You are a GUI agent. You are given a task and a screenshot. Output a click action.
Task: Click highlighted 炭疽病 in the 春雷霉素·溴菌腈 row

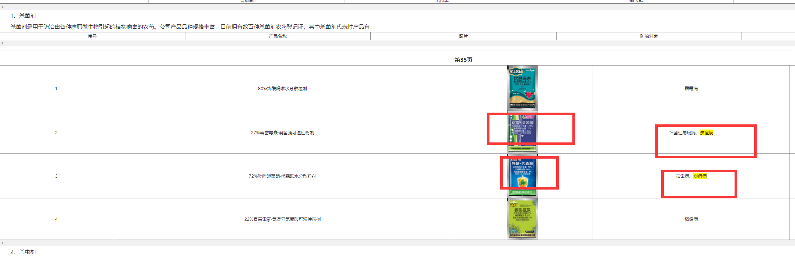[x=707, y=132]
